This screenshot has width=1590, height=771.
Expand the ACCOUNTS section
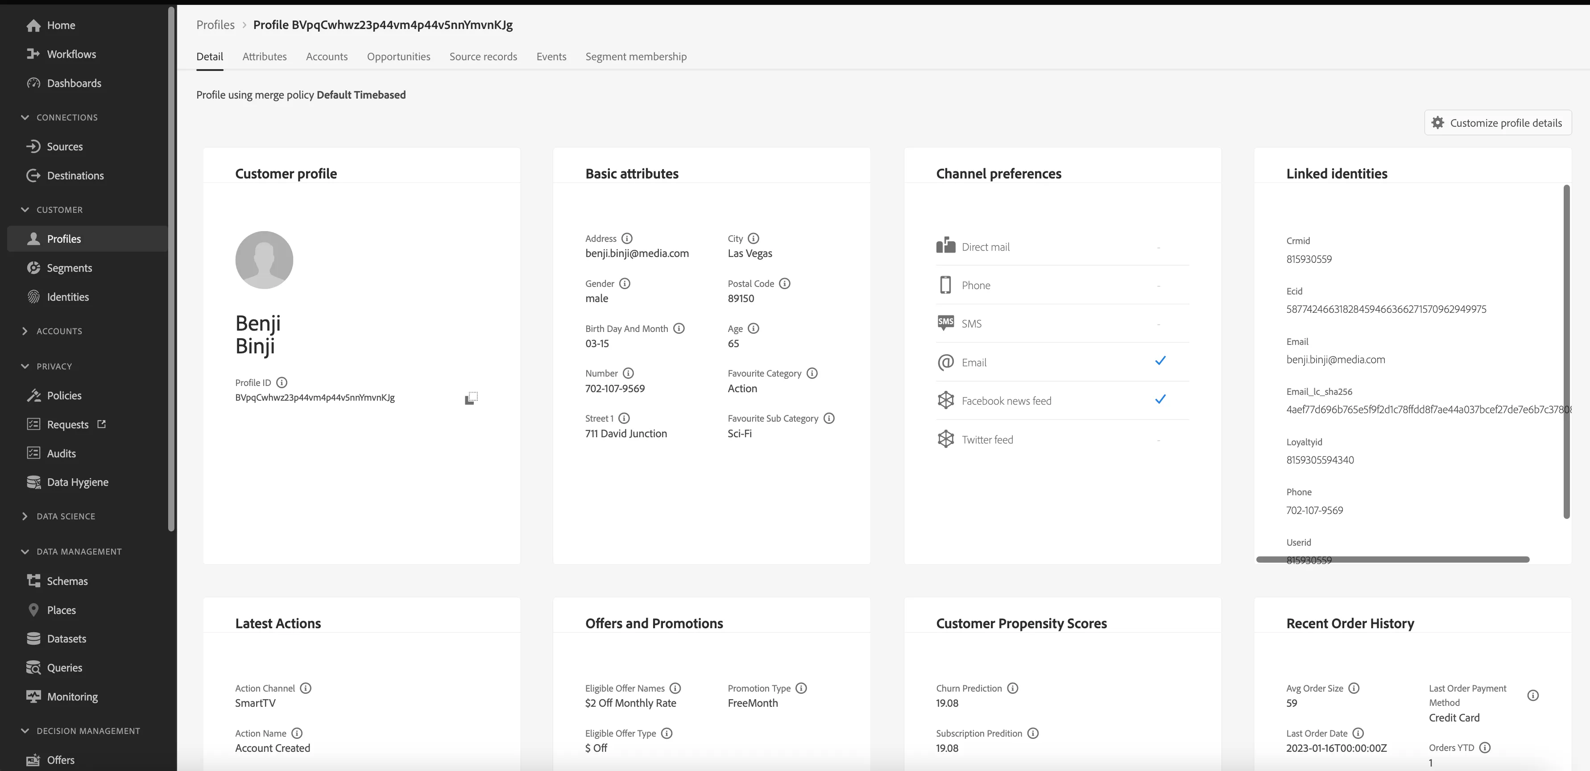25,331
